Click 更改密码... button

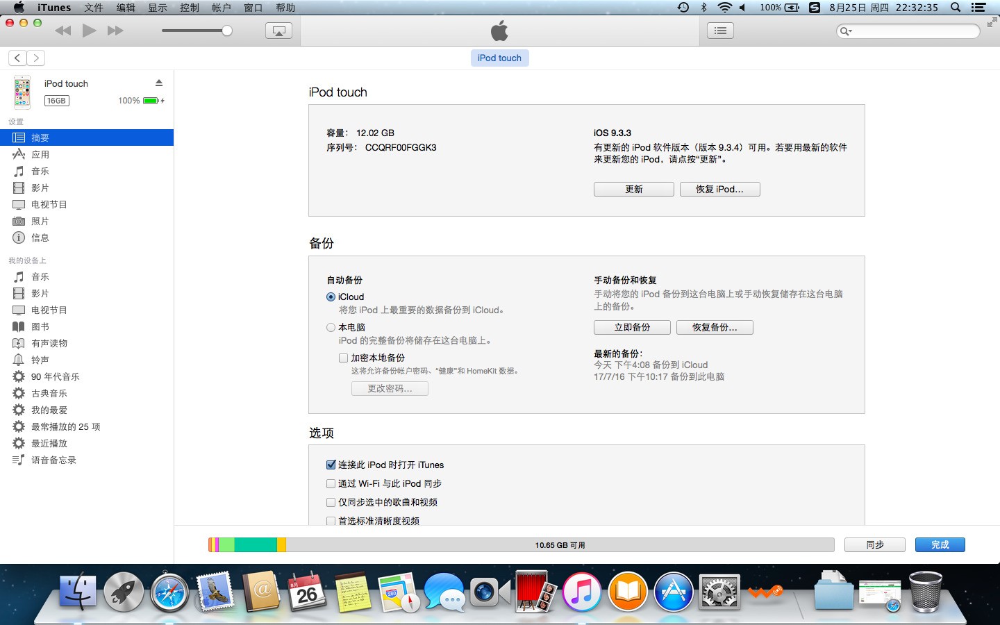(x=390, y=388)
